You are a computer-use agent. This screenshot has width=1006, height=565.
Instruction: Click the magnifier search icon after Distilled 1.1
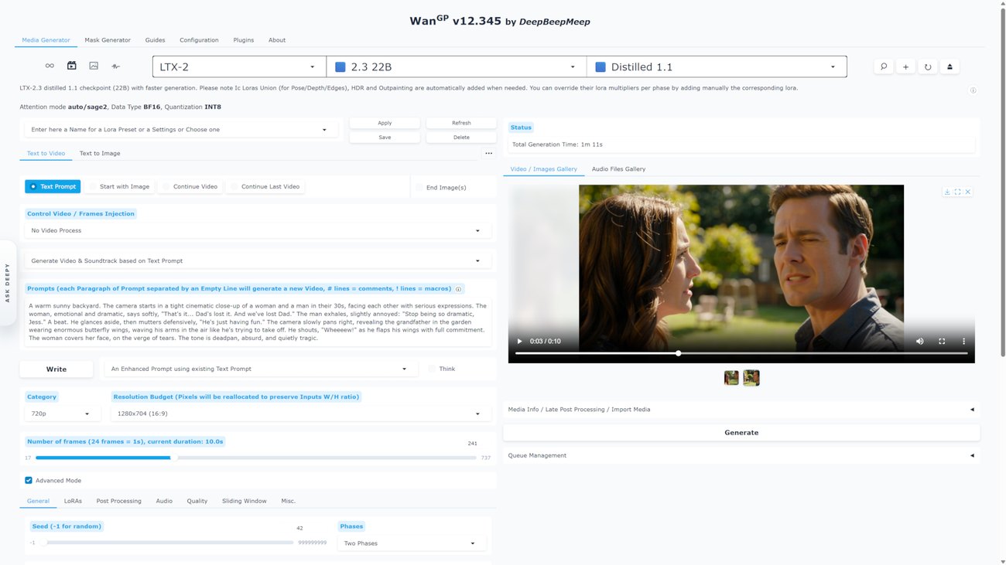pyautogui.click(x=884, y=66)
